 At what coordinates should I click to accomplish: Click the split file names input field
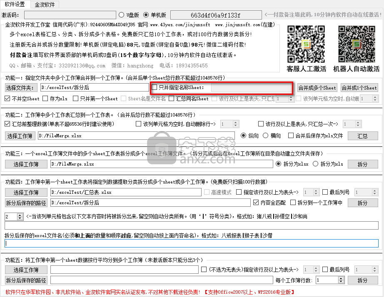pyautogui.click(x=192, y=243)
